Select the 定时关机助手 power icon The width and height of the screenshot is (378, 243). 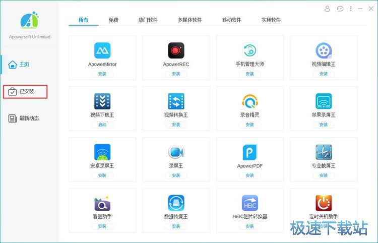(324, 203)
